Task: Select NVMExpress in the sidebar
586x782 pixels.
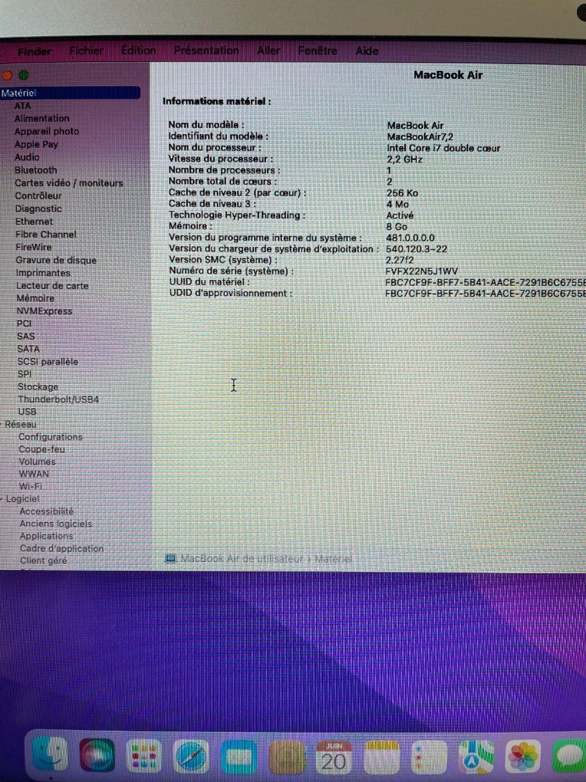Action: pyautogui.click(x=45, y=311)
